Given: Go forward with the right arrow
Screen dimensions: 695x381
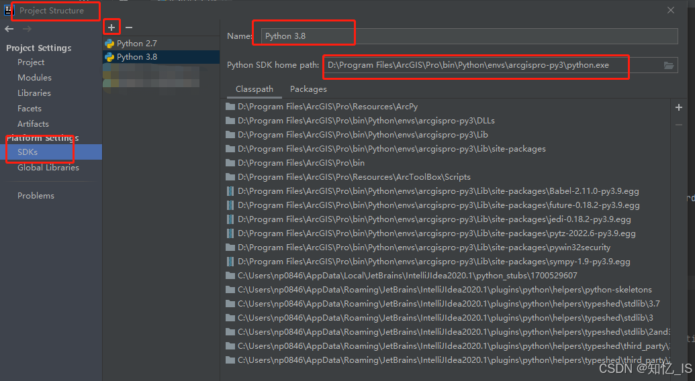Looking at the screenshot, I should point(27,29).
